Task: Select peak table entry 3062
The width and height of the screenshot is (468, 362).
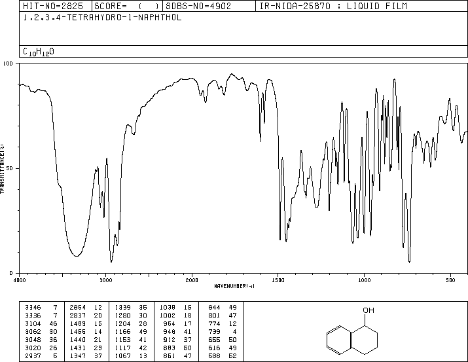Action: tap(33, 331)
